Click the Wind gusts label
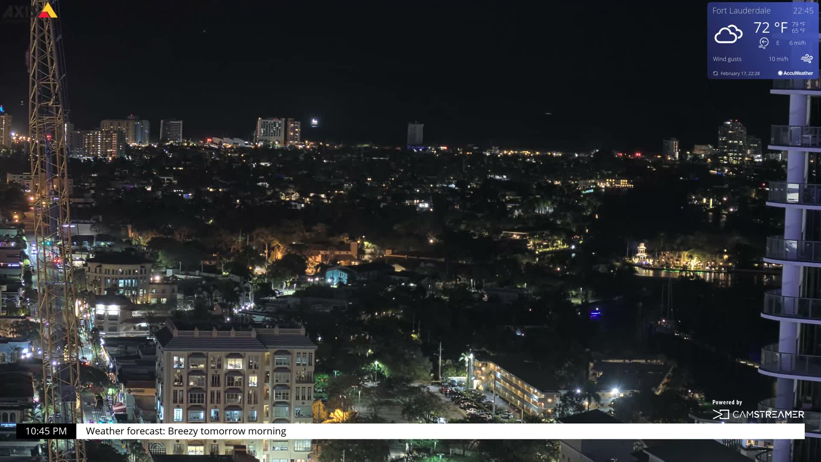 [x=727, y=59]
